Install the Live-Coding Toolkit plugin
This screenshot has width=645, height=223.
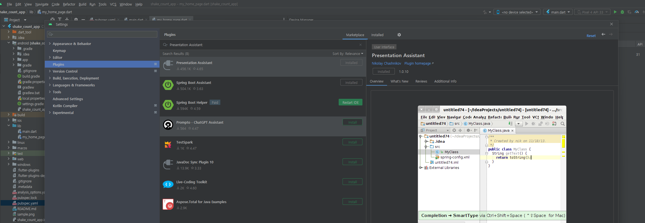pyautogui.click(x=352, y=182)
